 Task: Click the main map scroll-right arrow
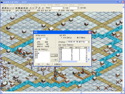(x=121, y=92)
